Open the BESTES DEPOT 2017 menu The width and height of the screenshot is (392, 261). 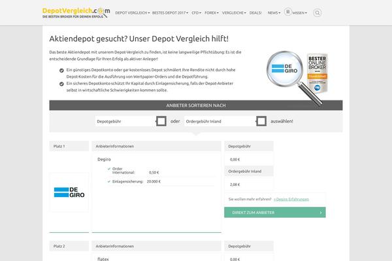[170, 13]
